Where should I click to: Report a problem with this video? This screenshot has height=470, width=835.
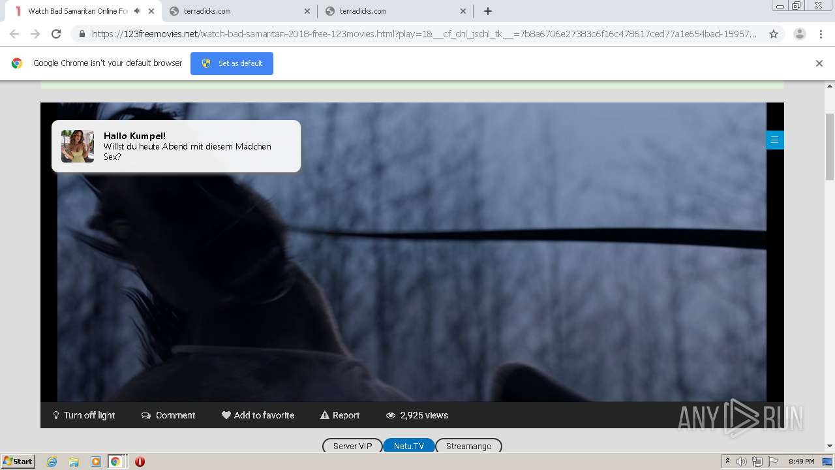[x=340, y=415]
